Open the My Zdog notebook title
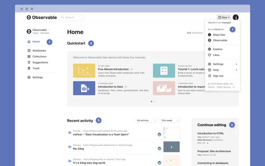This screenshot has width=265, height=166. click(78, 149)
